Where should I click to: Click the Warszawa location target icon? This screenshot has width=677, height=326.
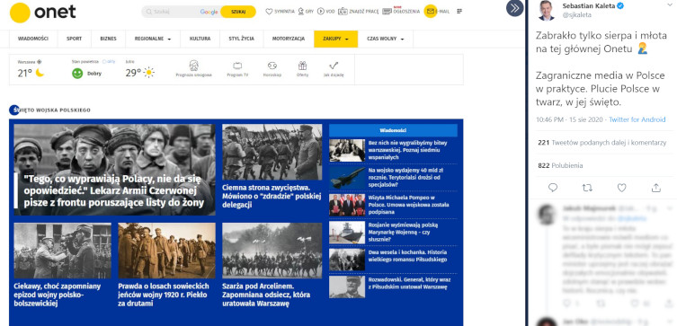(x=40, y=62)
